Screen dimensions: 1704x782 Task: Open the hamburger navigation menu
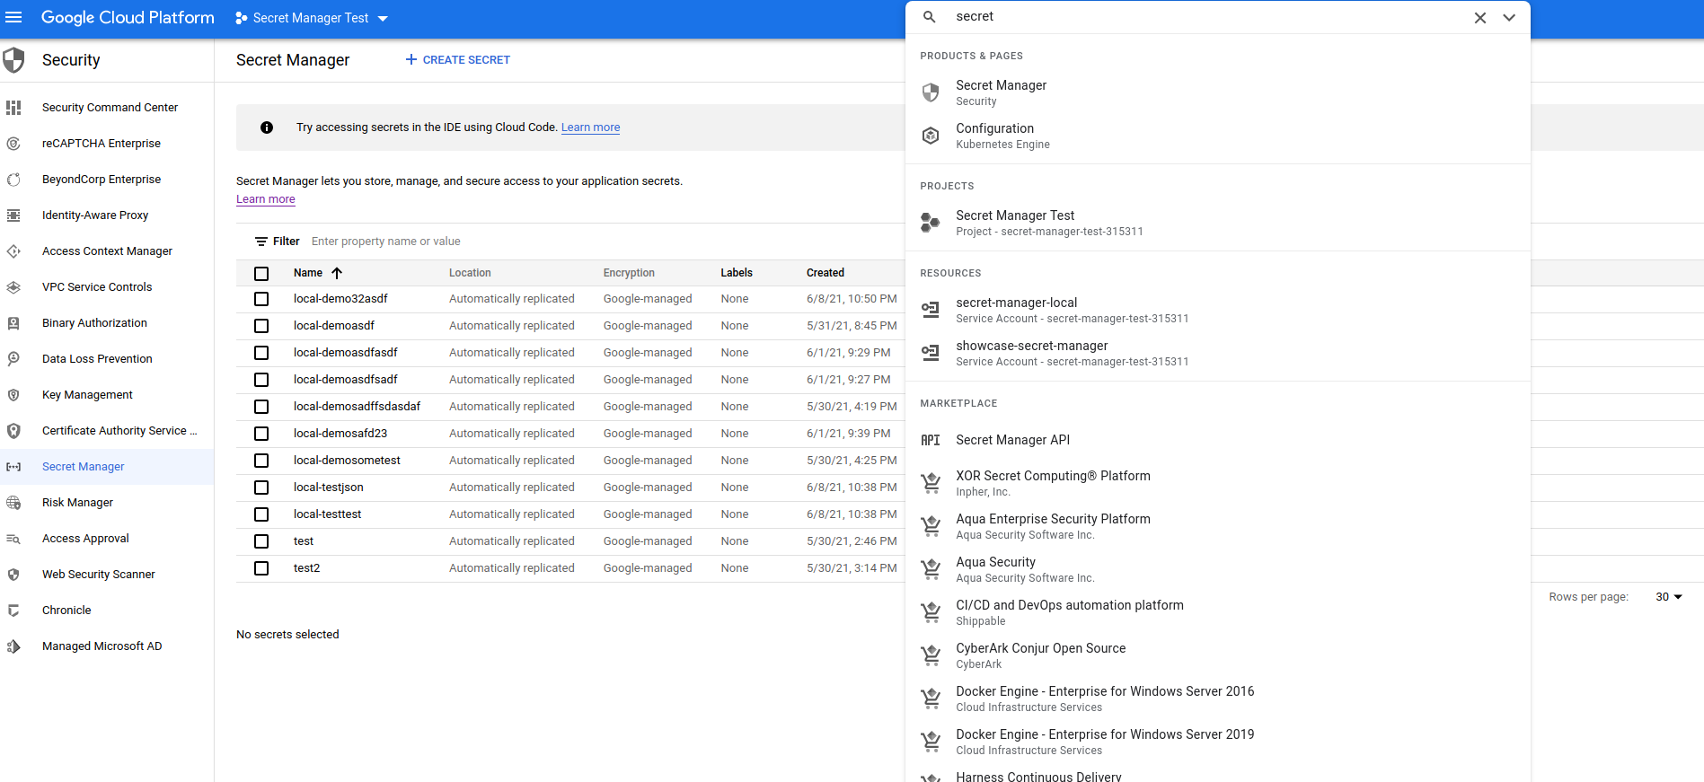coord(13,18)
